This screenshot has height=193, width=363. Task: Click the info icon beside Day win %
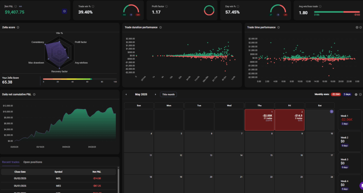pyautogui.click(x=238, y=6)
